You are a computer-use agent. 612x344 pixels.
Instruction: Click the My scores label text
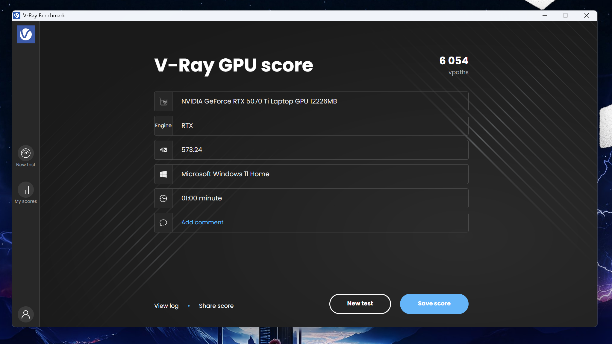click(x=26, y=201)
